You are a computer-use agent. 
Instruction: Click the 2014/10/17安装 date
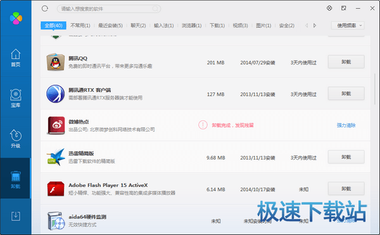click(258, 189)
